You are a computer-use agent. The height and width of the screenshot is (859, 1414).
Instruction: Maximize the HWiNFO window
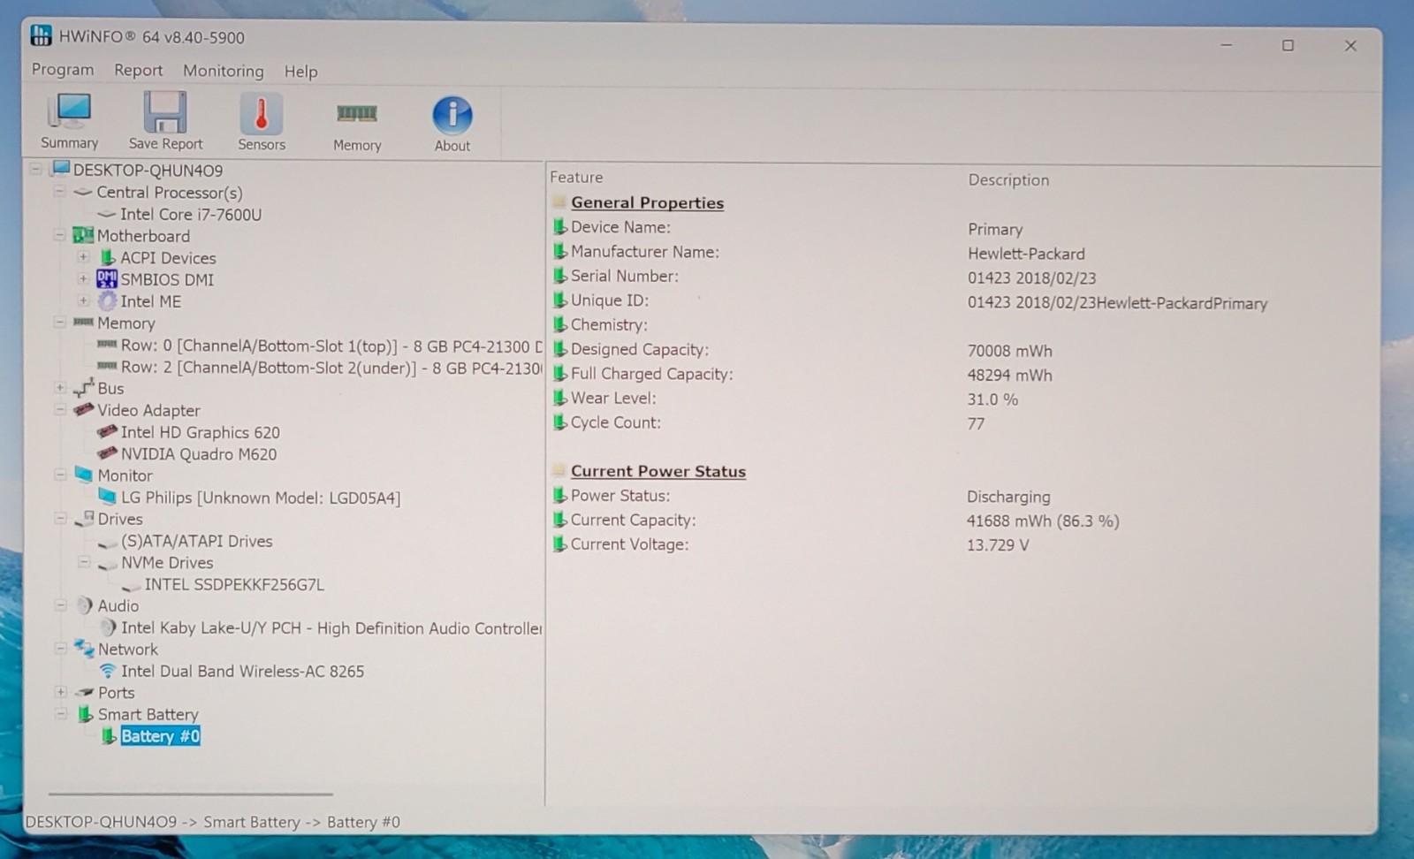point(1288,45)
